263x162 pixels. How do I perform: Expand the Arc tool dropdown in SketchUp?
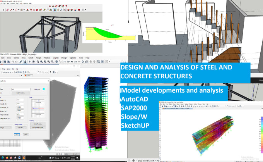coord(19,10)
